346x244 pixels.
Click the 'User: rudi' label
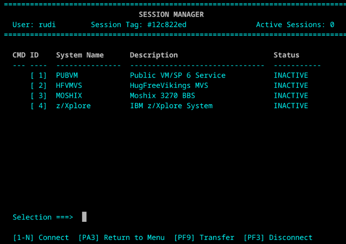coord(34,25)
